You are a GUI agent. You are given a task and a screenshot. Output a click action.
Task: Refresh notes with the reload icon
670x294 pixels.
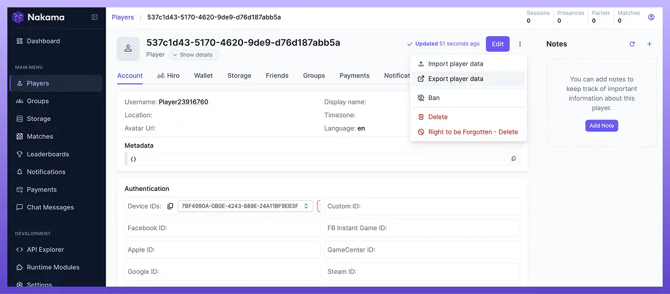pyautogui.click(x=632, y=44)
